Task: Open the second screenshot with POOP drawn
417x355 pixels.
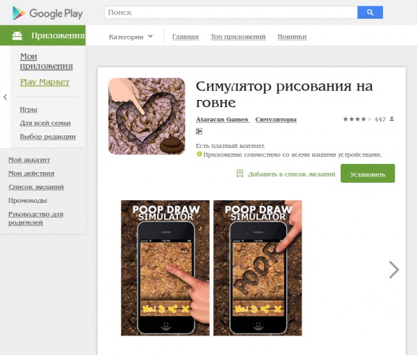Action: point(257,267)
